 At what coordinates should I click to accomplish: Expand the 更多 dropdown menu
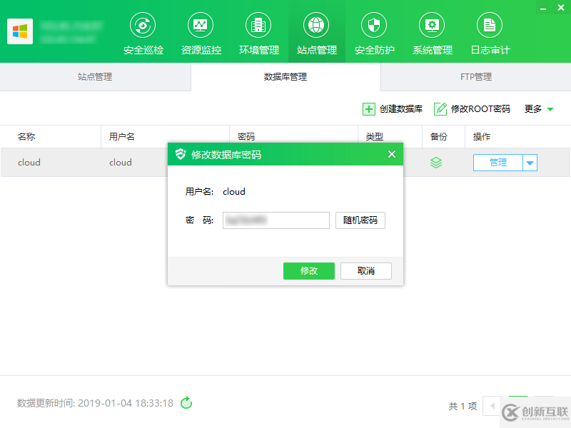[x=539, y=109]
